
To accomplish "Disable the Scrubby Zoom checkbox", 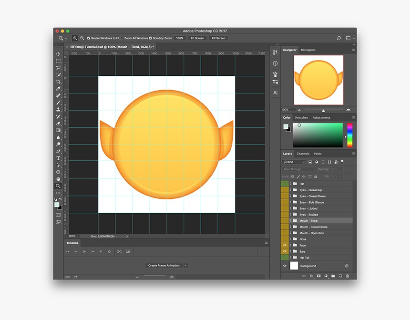I will point(150,38).
